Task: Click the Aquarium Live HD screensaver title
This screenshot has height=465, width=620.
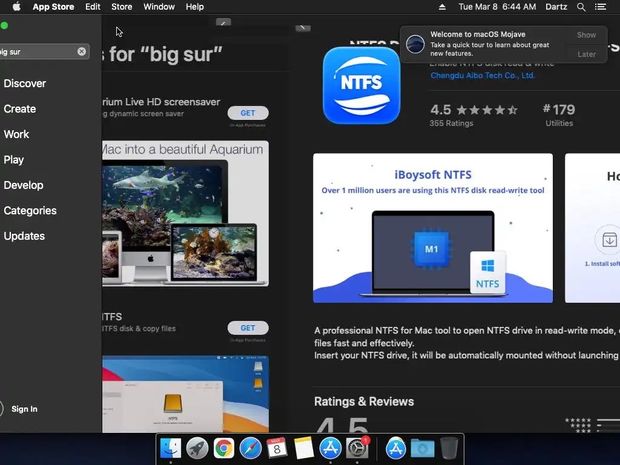Action: 161,102
